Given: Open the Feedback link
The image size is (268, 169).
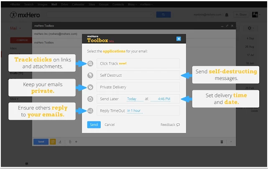Looking at the screenshot, I should [170, 125].
